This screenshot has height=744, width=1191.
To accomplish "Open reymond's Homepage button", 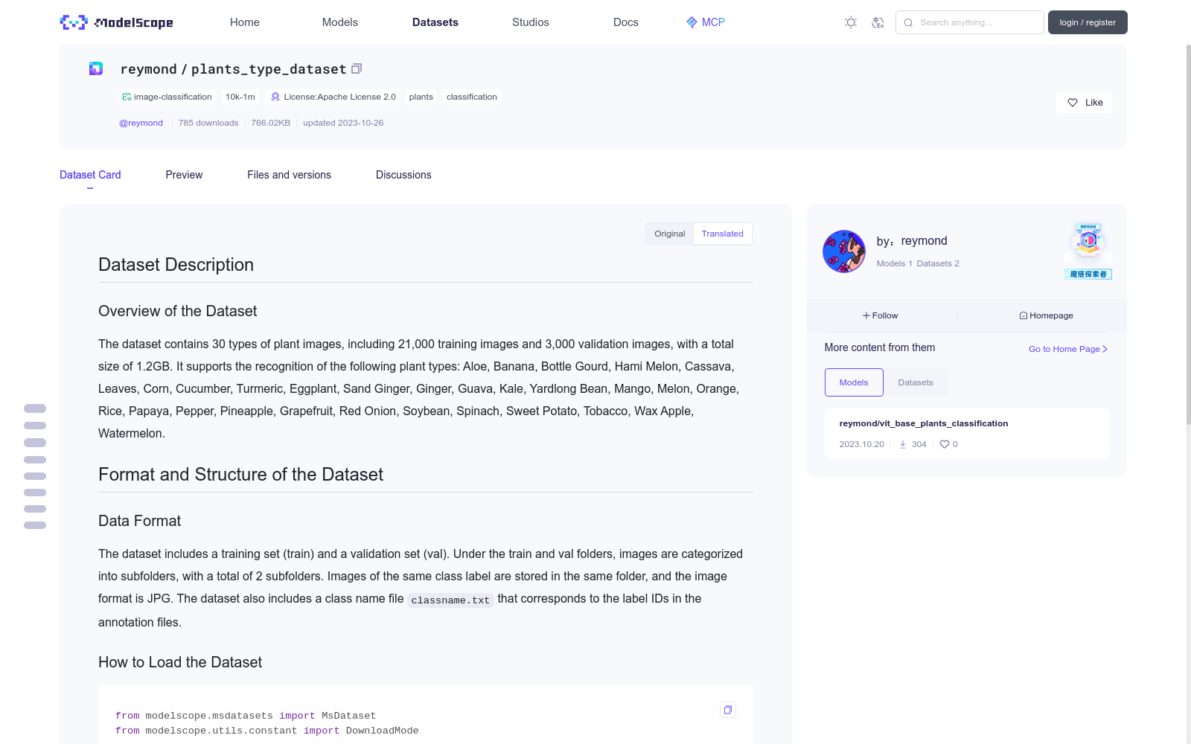I will tap(1046, 315).
